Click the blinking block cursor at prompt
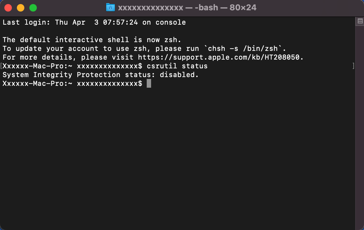The height and width of the screenshot is (230, 364). pos(149,84)
